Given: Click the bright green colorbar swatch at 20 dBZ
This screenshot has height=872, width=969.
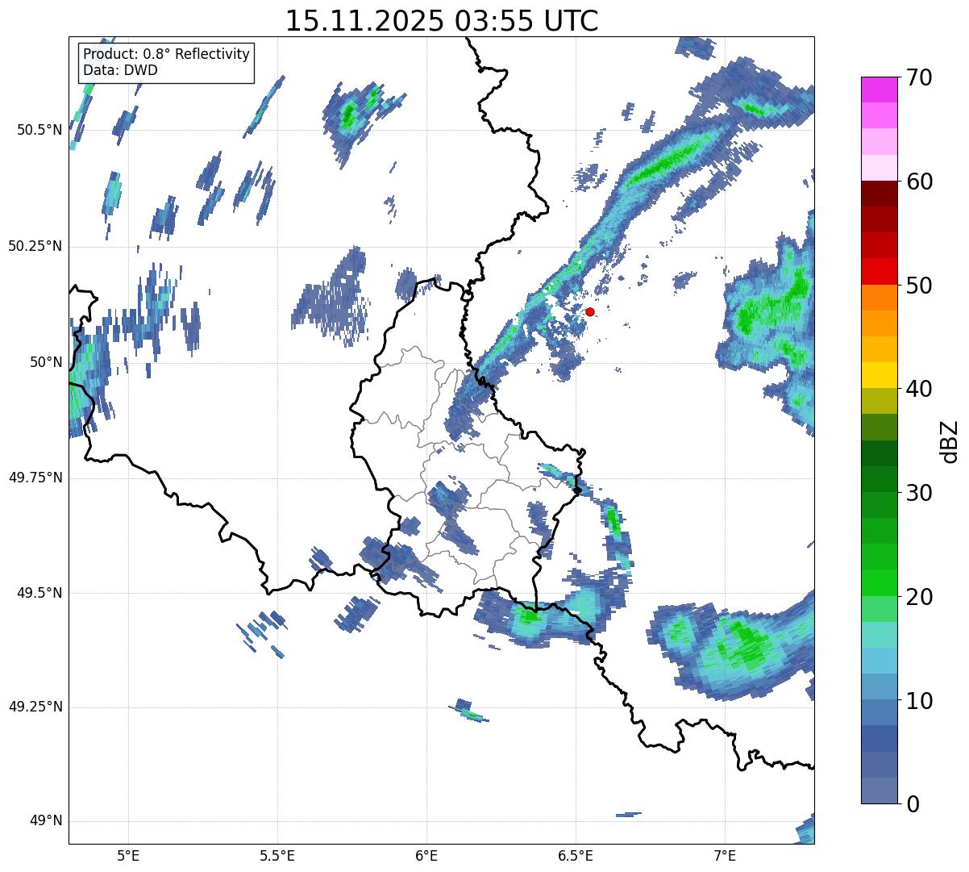Looking at the screenshot, I should pyautogui.click(x=879, y=582).
